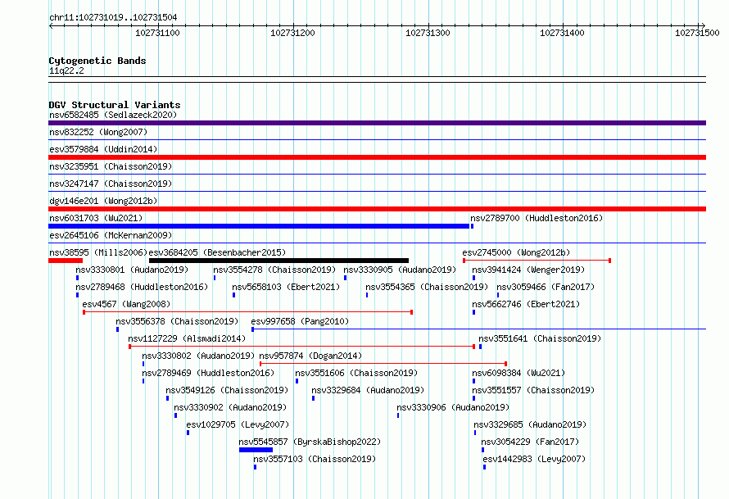The width and height of the screenshot is (729, 499).
Task: Click ruler position 102731300
Action: 428,33
